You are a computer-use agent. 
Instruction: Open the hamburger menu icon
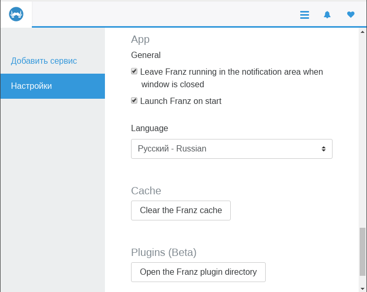pyautogui.click(x=304, y=15)
